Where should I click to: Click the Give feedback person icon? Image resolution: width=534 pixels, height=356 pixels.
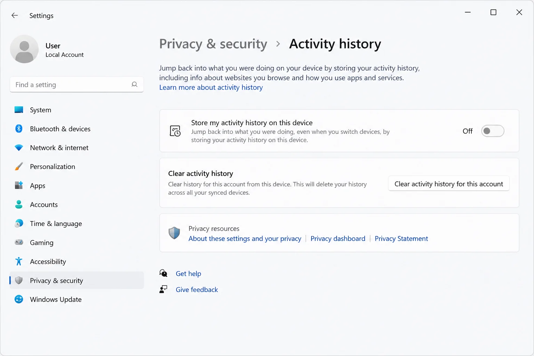coord(163,289)
